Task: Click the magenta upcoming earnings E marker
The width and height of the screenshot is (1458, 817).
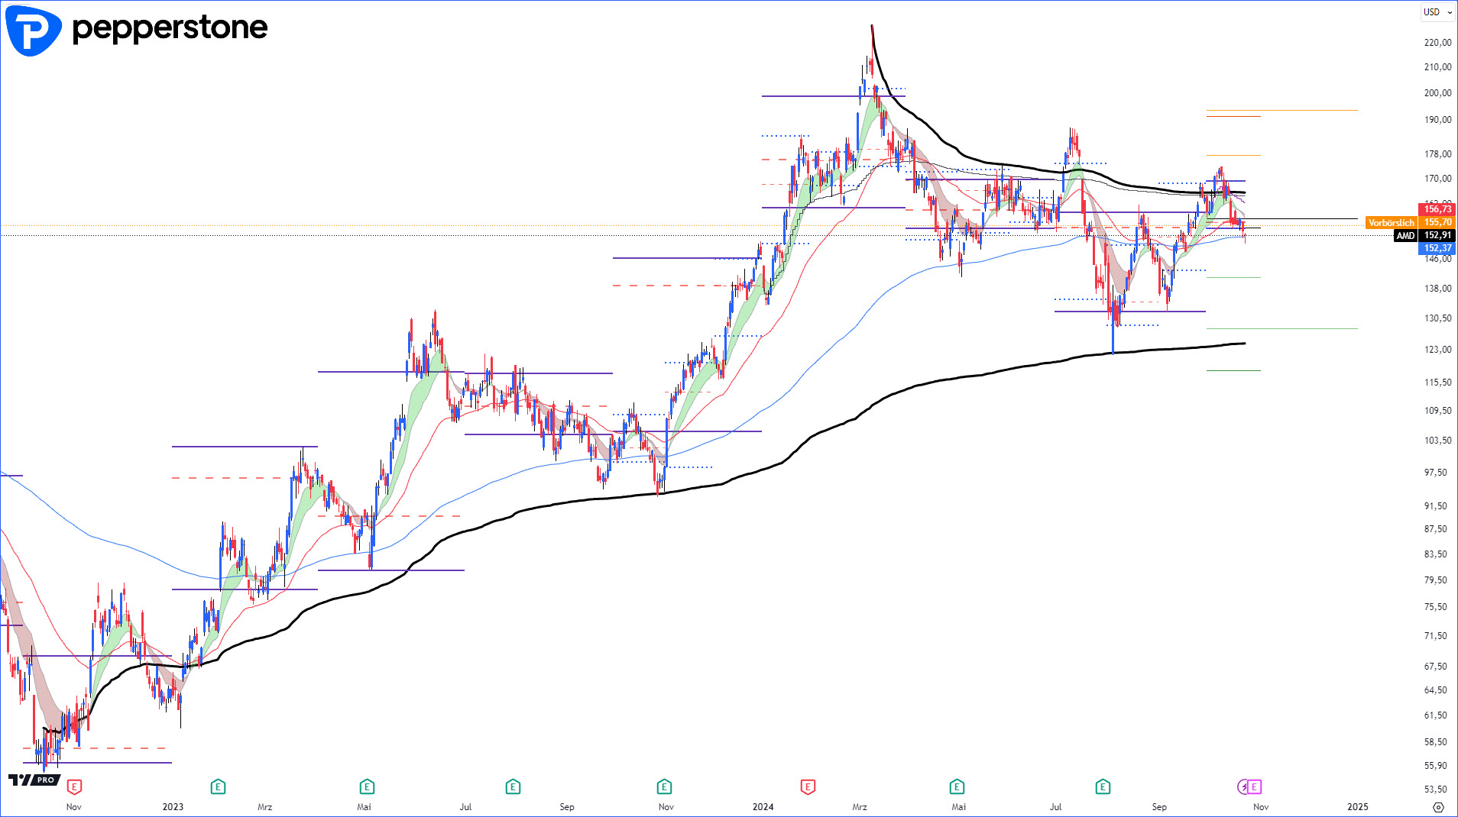Action: tap(1254, 786)
